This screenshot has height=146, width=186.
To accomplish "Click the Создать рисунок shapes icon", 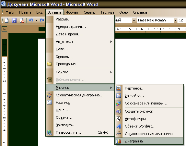I will click(119, 111).
